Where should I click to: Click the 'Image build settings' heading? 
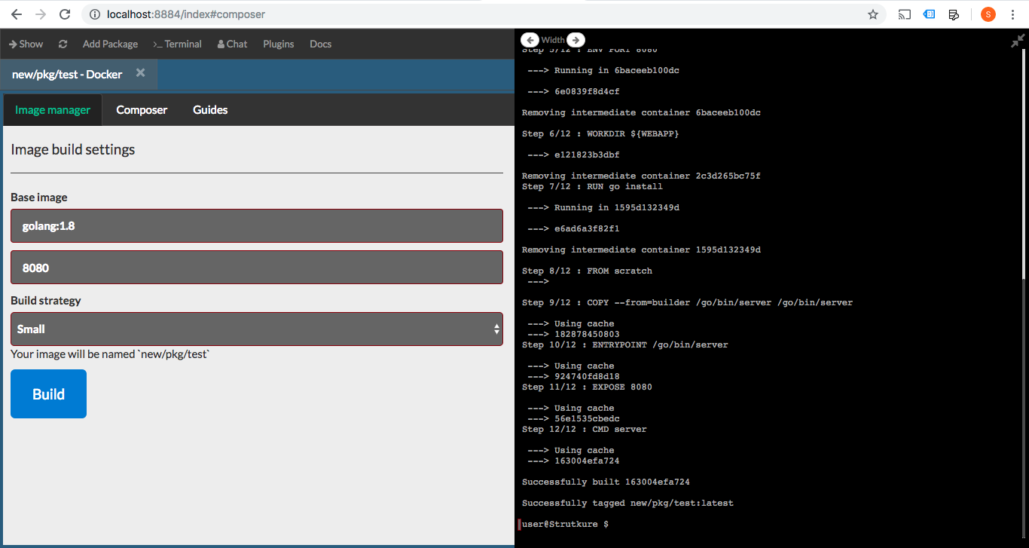[73, 149]
